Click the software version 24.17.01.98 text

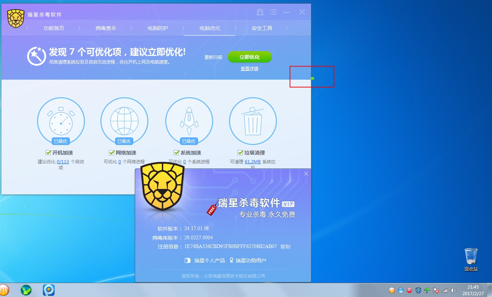196,229
